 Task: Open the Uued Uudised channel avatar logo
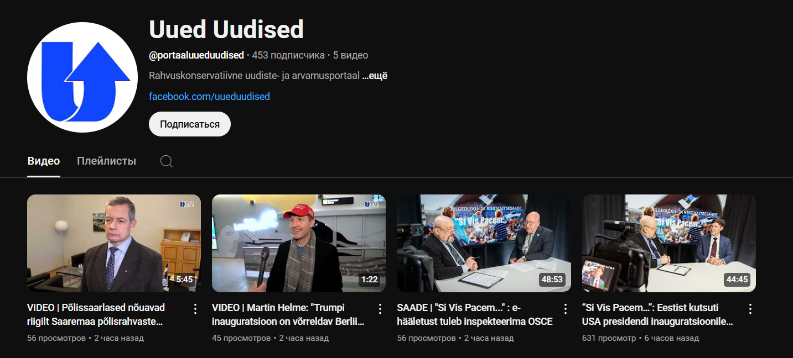[x=82, y=77]
